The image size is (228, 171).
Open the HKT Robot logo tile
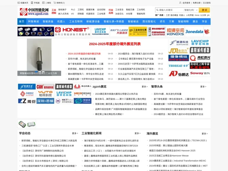click(64, 101)
